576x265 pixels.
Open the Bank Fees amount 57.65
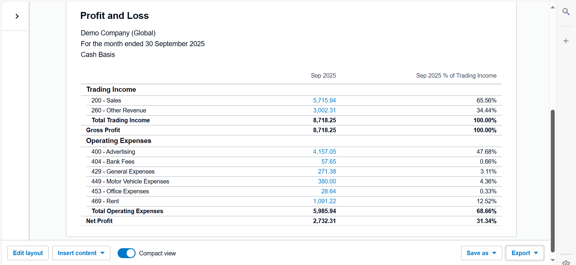point(328,162)
